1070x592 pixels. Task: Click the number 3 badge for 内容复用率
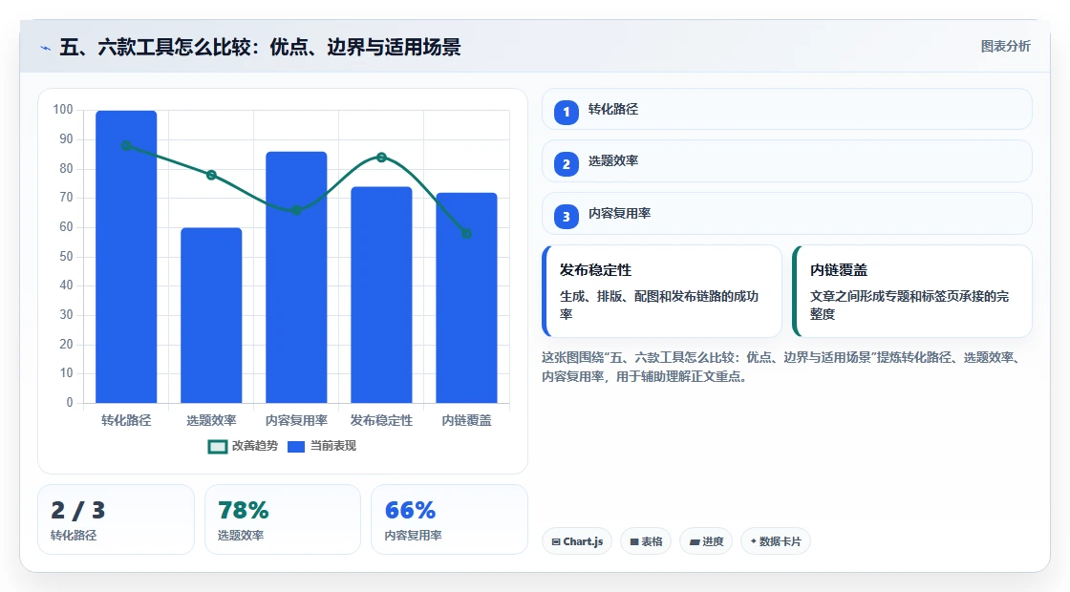point(566,217)
